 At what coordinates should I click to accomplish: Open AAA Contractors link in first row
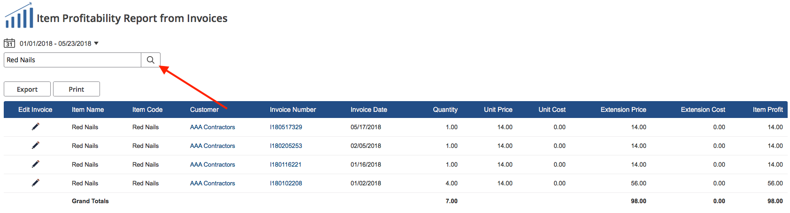click(x=212, y=127)
